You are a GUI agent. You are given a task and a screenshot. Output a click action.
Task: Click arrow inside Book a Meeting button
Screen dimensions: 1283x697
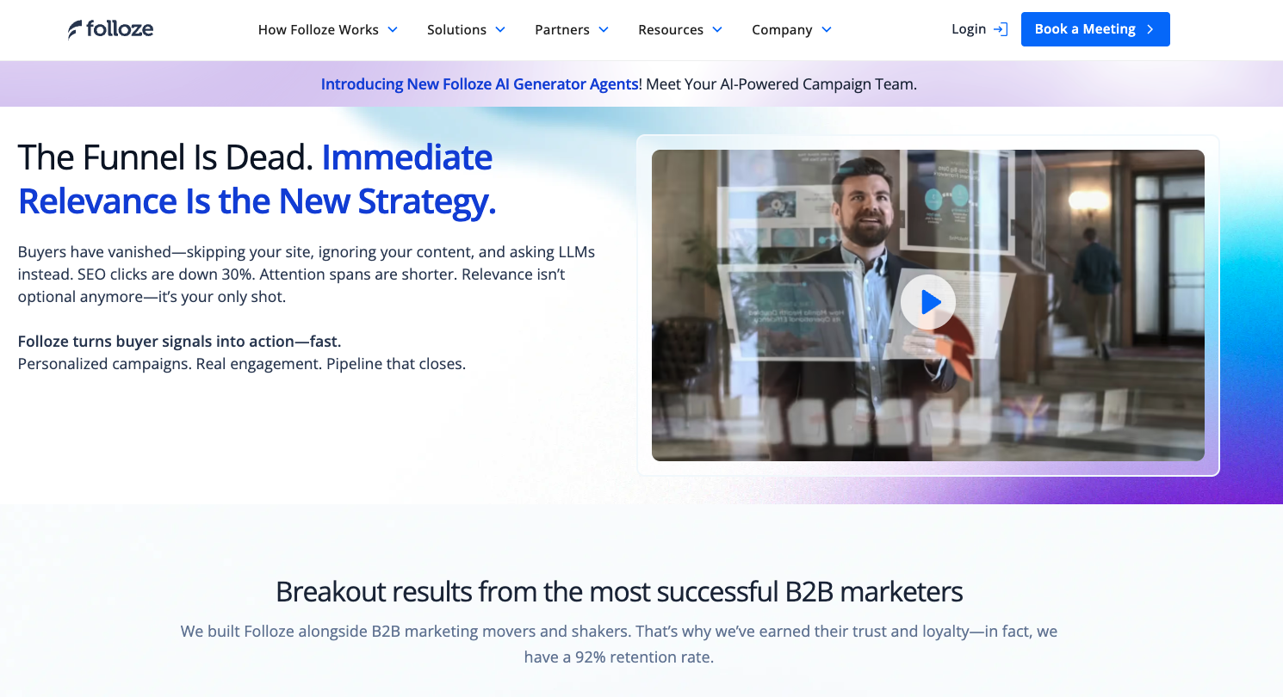[1150, 29]
